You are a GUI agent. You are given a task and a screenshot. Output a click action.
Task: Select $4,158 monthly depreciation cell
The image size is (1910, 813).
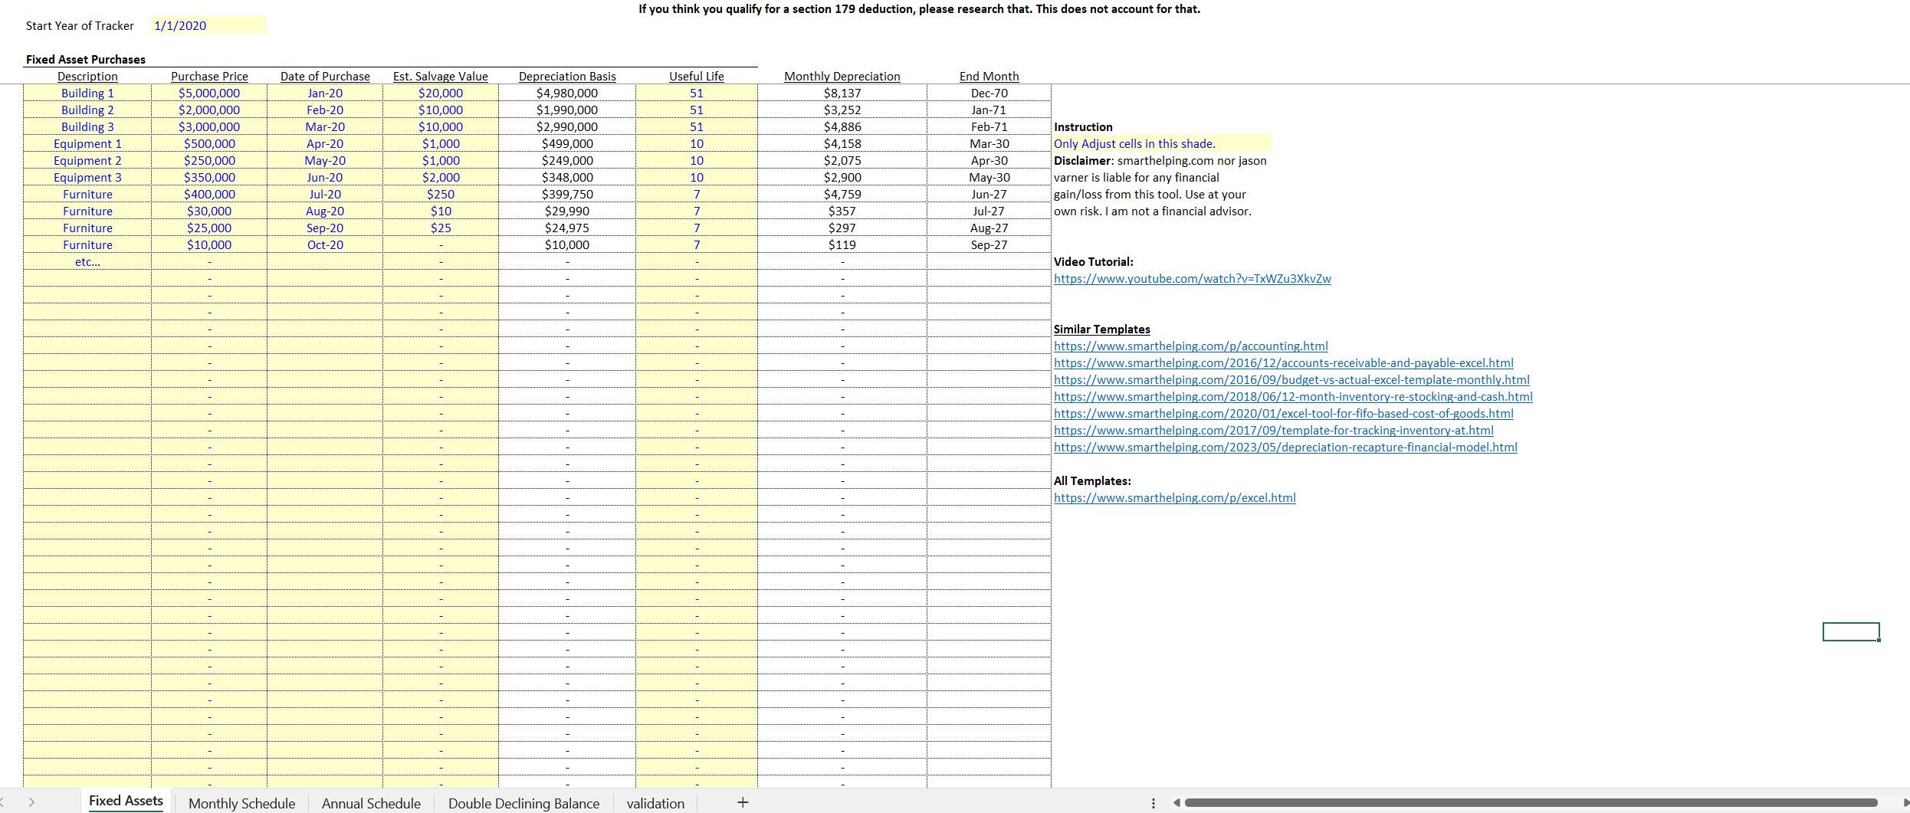(842, 144)
